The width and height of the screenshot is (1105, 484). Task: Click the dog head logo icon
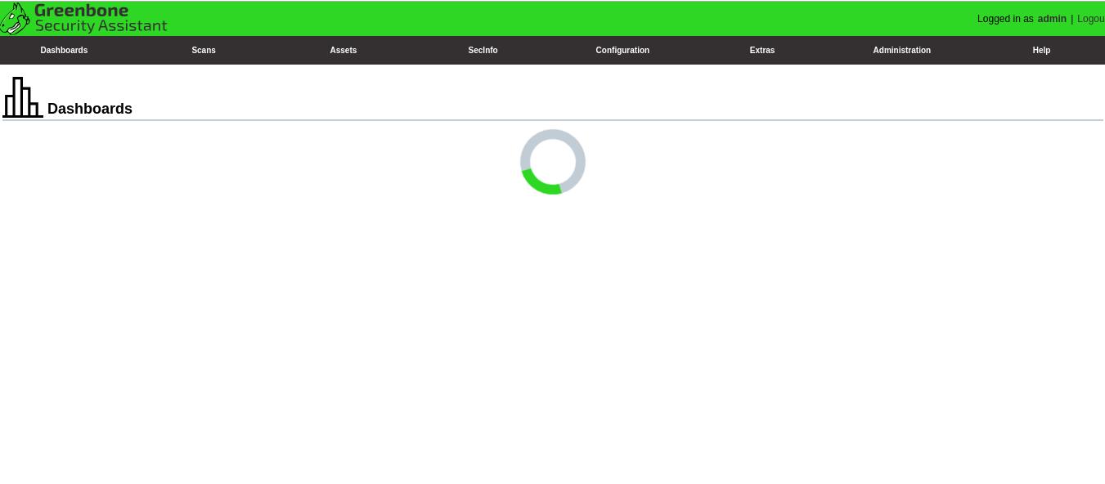(x=15, y=18)
